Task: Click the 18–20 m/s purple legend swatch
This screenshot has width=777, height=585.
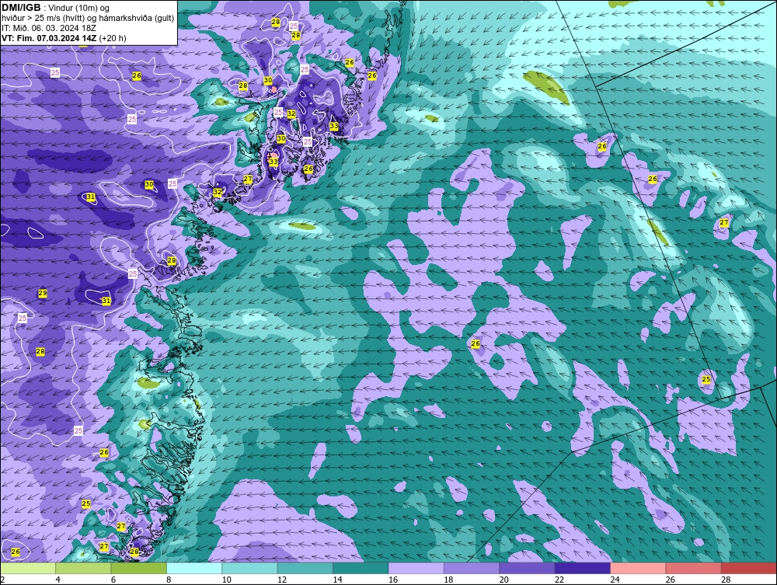Action: tap(472, 568)
